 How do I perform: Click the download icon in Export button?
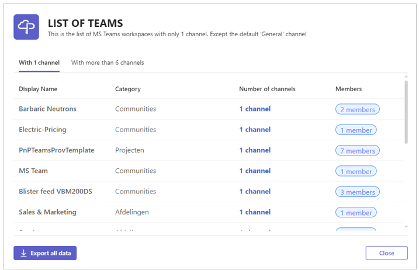23,253
